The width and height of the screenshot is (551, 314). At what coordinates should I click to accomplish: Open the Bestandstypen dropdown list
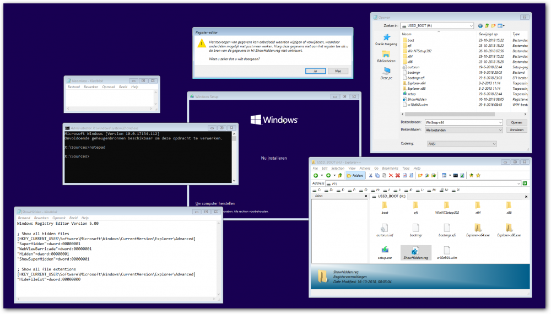(500, 130)
